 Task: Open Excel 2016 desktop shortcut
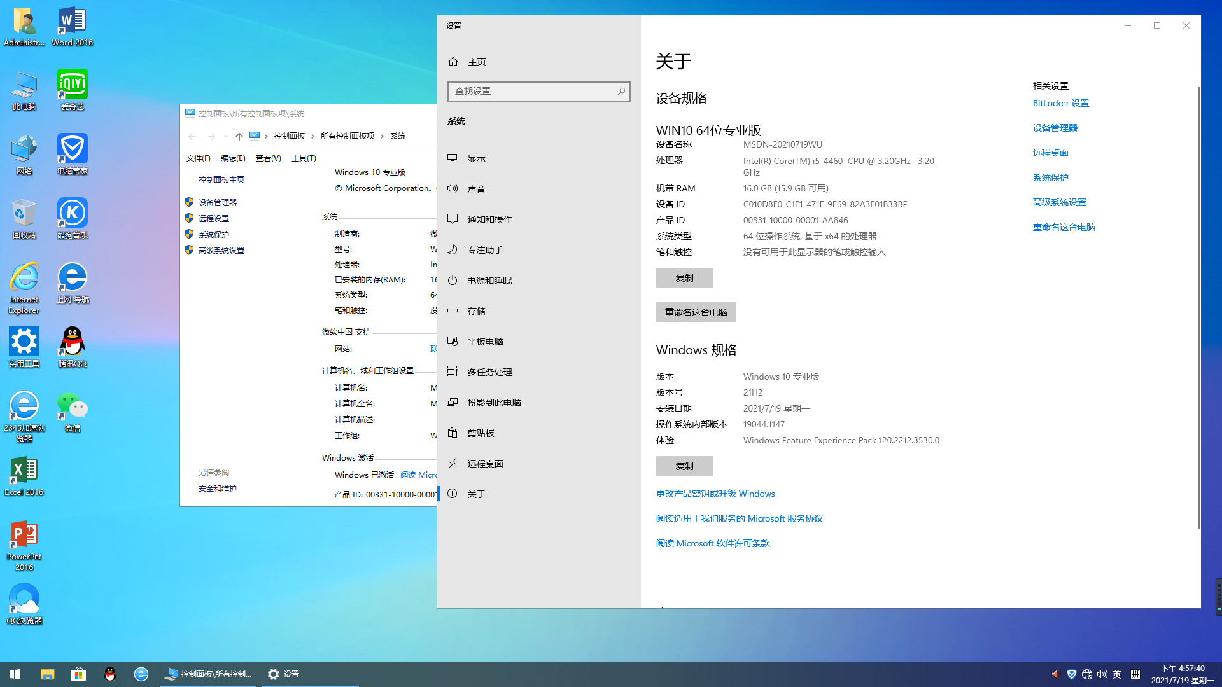pyautogui.click(x=24, y=476)
